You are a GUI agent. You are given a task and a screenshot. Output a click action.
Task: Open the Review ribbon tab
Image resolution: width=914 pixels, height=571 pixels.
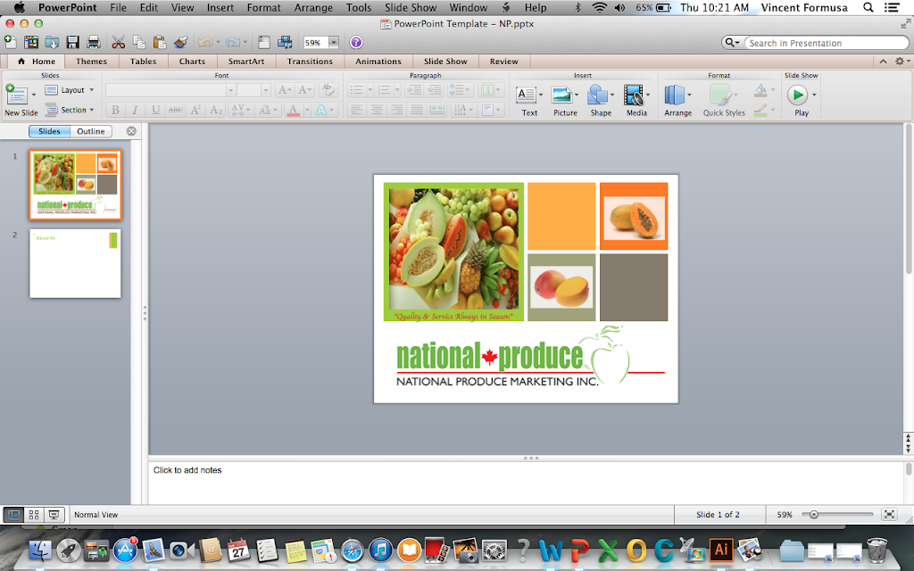click(x=503, y=62)
